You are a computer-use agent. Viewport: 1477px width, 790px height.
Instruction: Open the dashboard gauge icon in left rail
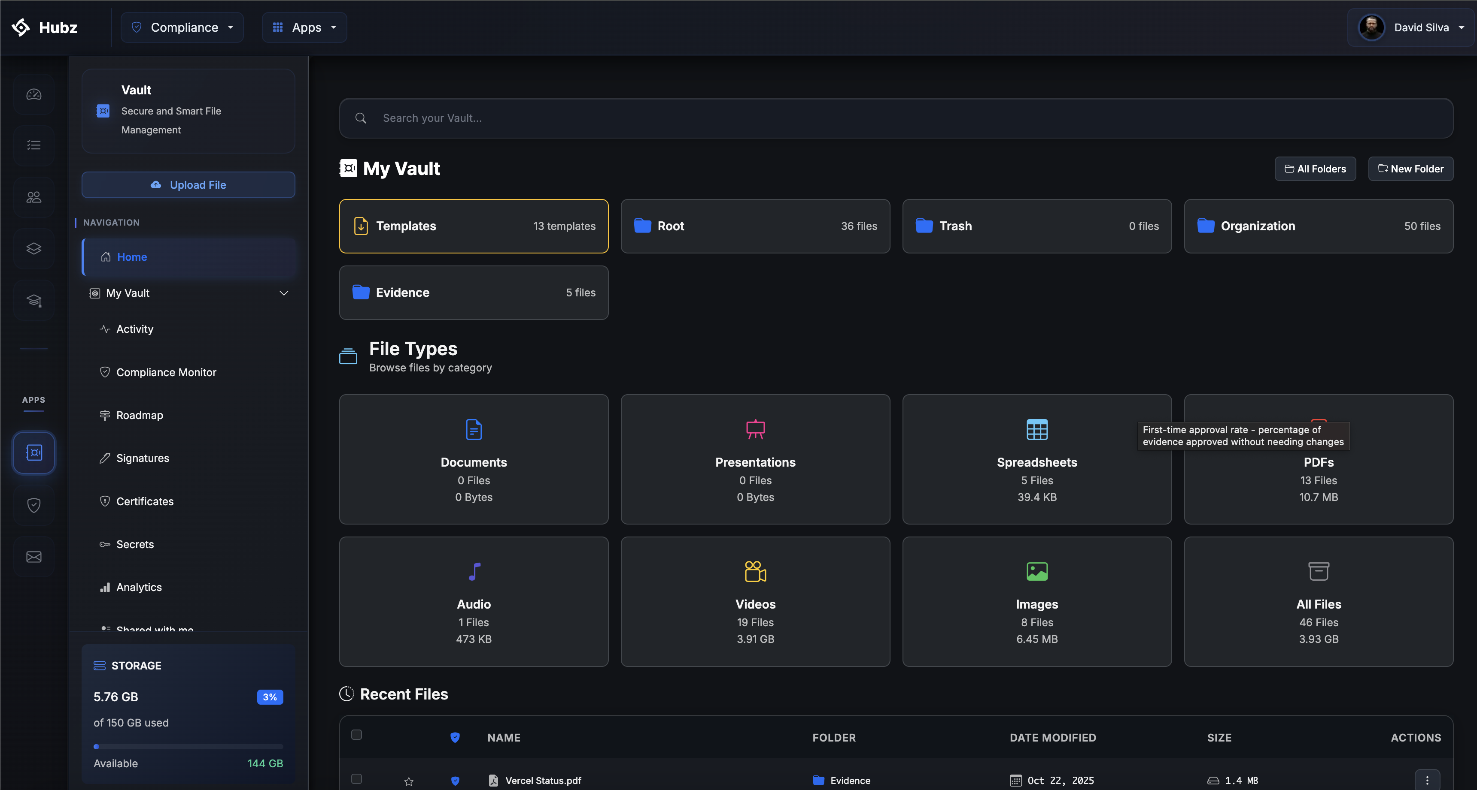point(34,94)
